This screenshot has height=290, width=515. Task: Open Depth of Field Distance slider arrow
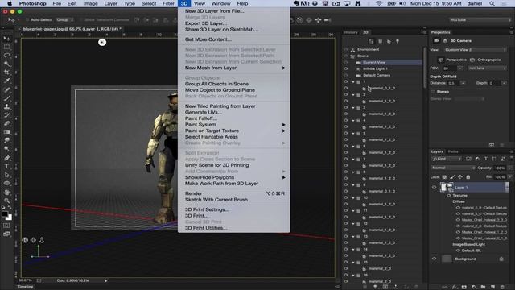pyautogui.click(x=463, y=83)
